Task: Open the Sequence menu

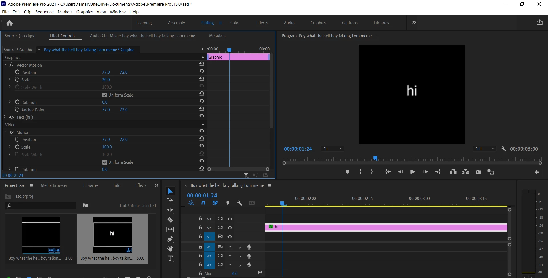Action: pos(44,12)
